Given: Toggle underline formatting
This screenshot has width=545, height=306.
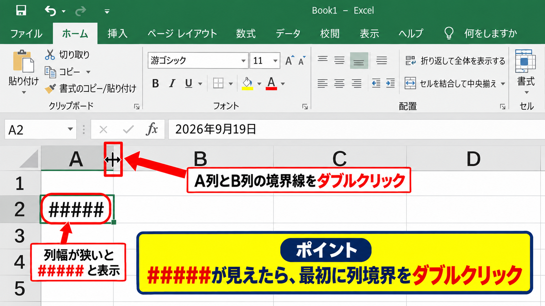Looking at the screenshot, I should click(188, 84).
